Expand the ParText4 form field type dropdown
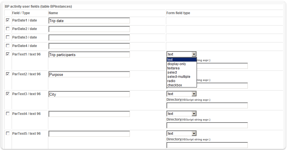The width and height of the screenshot is (287, 150). pos(181,114)
